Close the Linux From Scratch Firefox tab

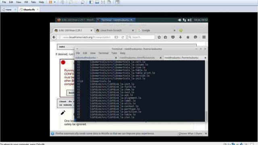pyautogui.click(x=133, y=31)
